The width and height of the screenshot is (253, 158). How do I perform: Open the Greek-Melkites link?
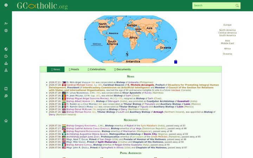[159, 137]
